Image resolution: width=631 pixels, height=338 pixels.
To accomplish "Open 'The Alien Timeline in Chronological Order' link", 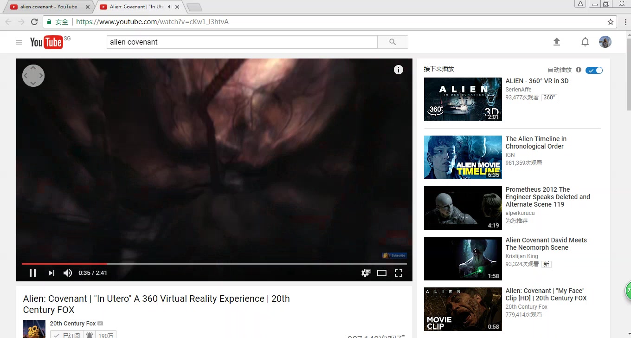I will click(x=536, y=143).
